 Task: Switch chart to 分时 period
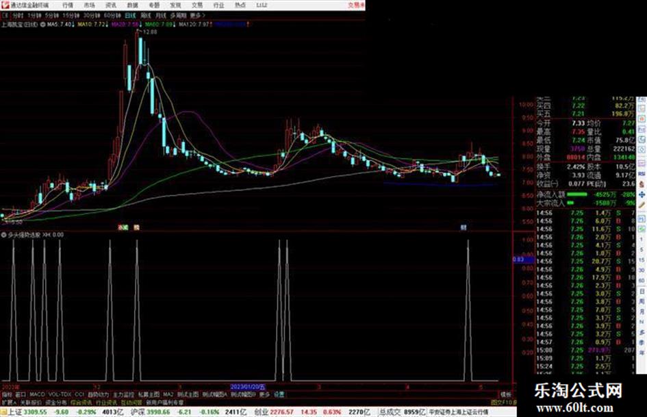(17, 16)
